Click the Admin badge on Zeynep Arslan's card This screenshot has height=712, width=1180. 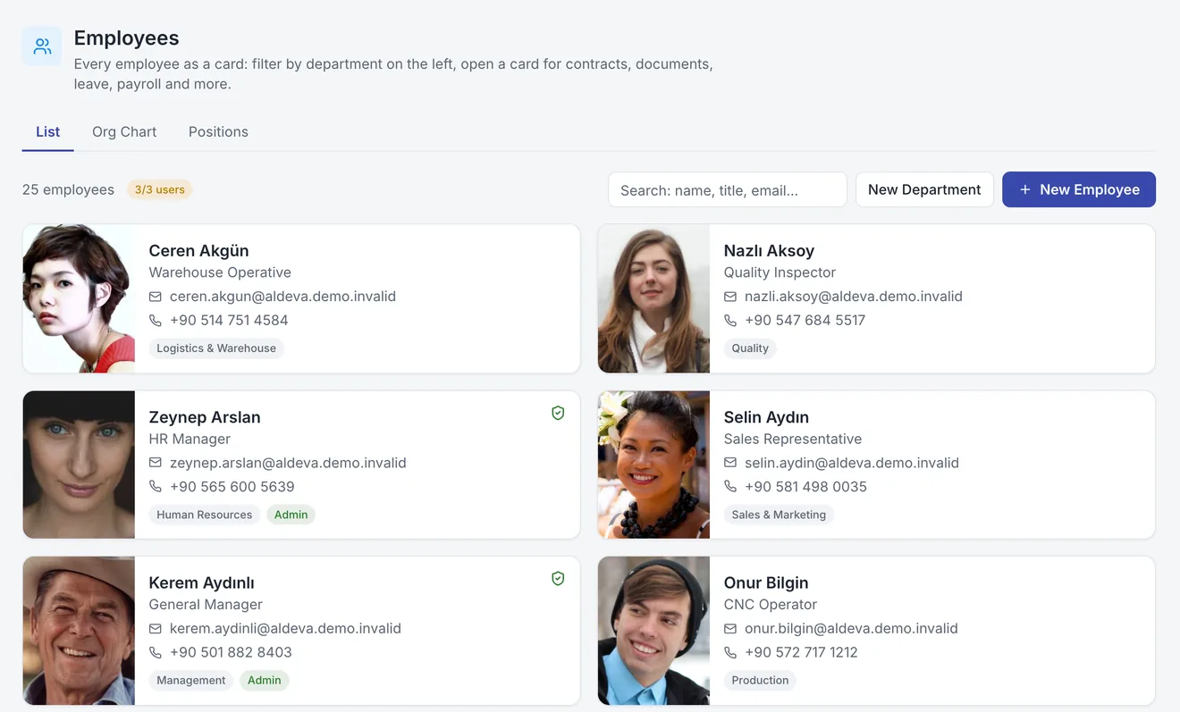click(x=291, y=515)
